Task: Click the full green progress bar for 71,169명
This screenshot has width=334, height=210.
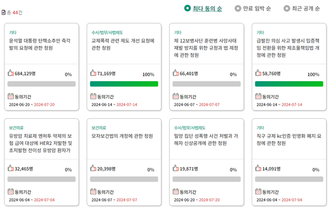Action: pos(124,84)
